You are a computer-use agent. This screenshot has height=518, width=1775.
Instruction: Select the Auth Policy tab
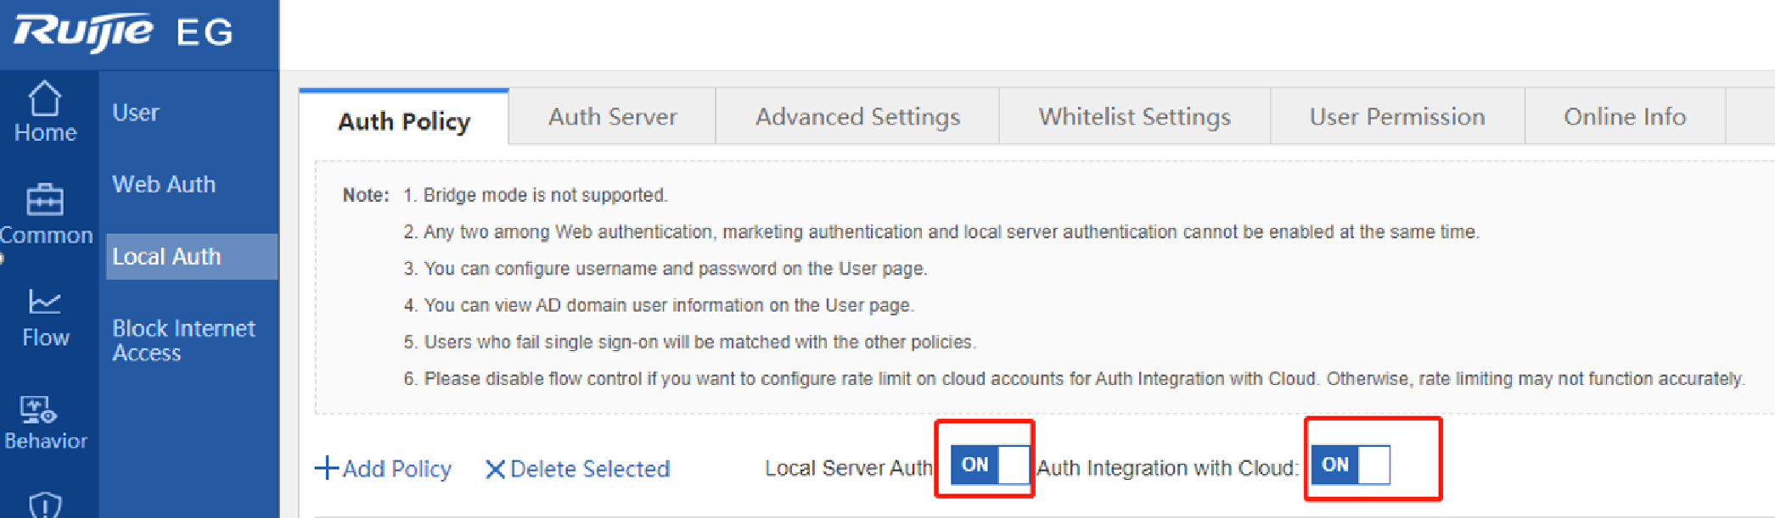(x=404, y=121)
